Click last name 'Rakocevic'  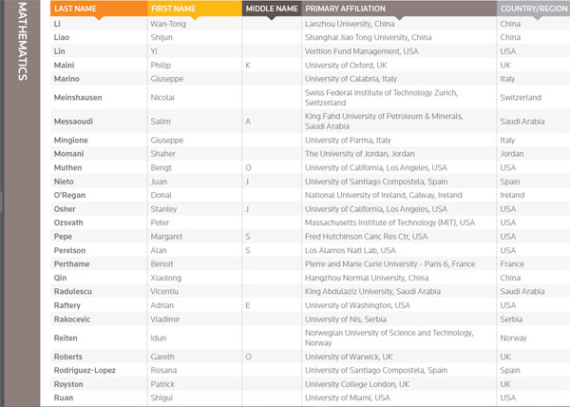point(72,320)
